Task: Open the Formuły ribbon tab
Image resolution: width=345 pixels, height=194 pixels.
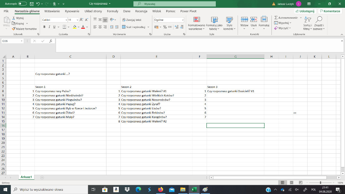Action: pos(112,11)
